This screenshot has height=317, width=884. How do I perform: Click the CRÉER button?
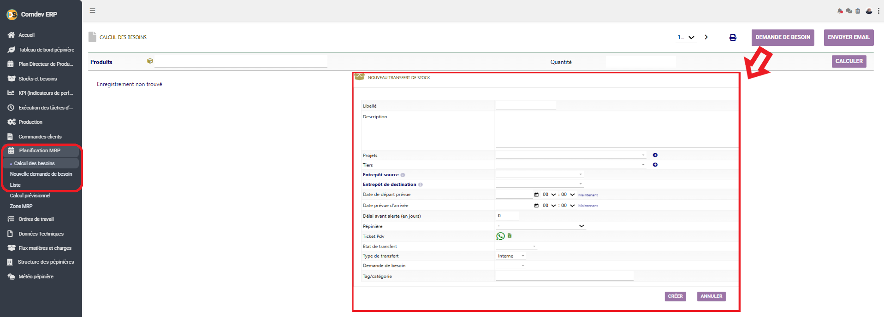(x=675, y=296)
